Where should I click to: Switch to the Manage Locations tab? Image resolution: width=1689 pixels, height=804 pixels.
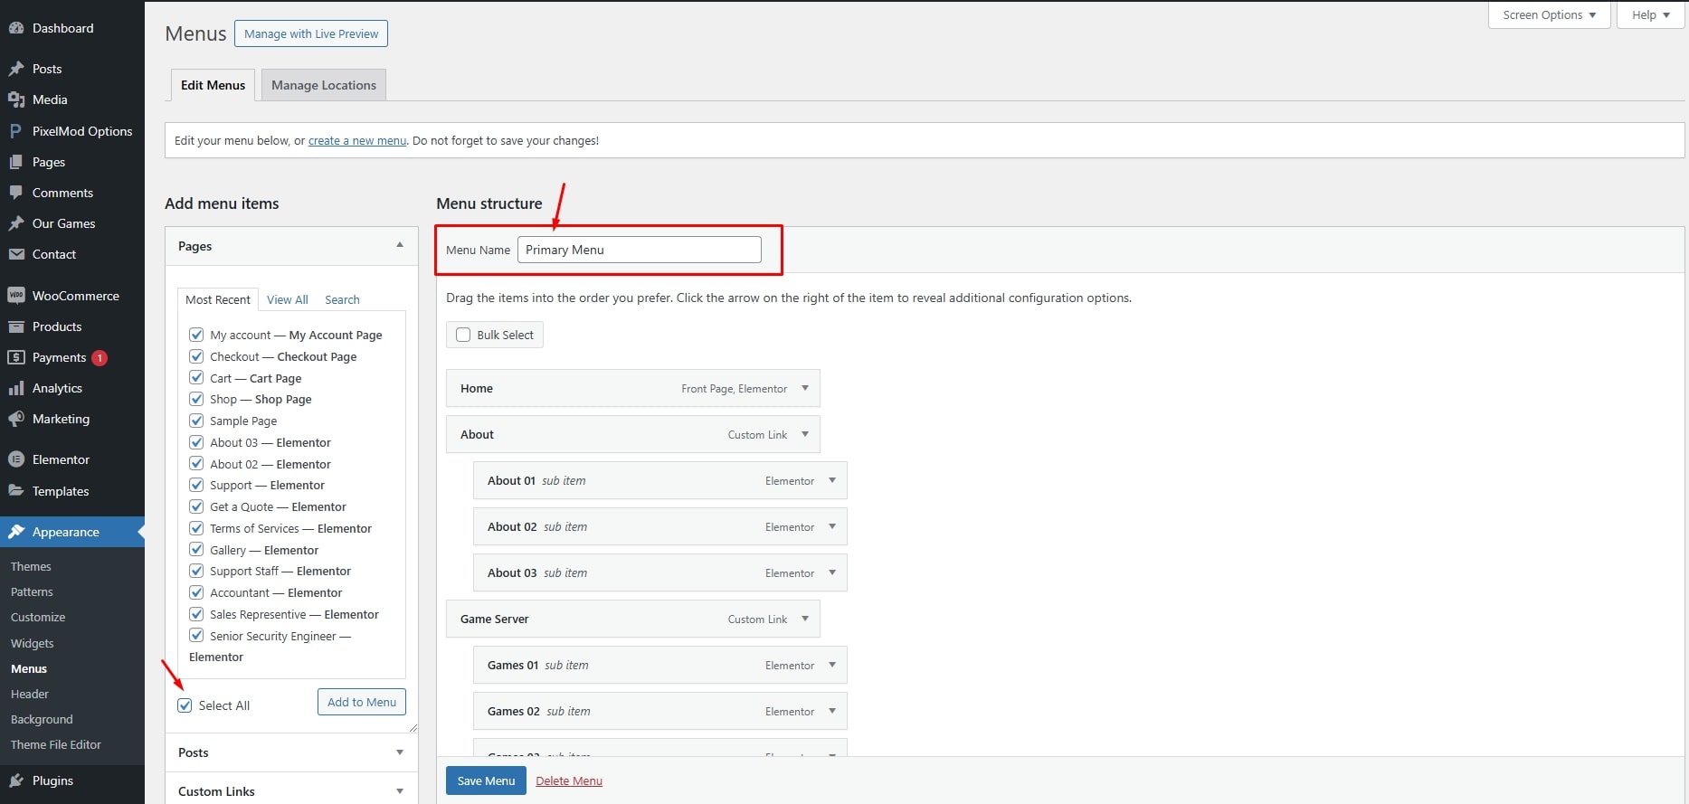click(324, 85)
